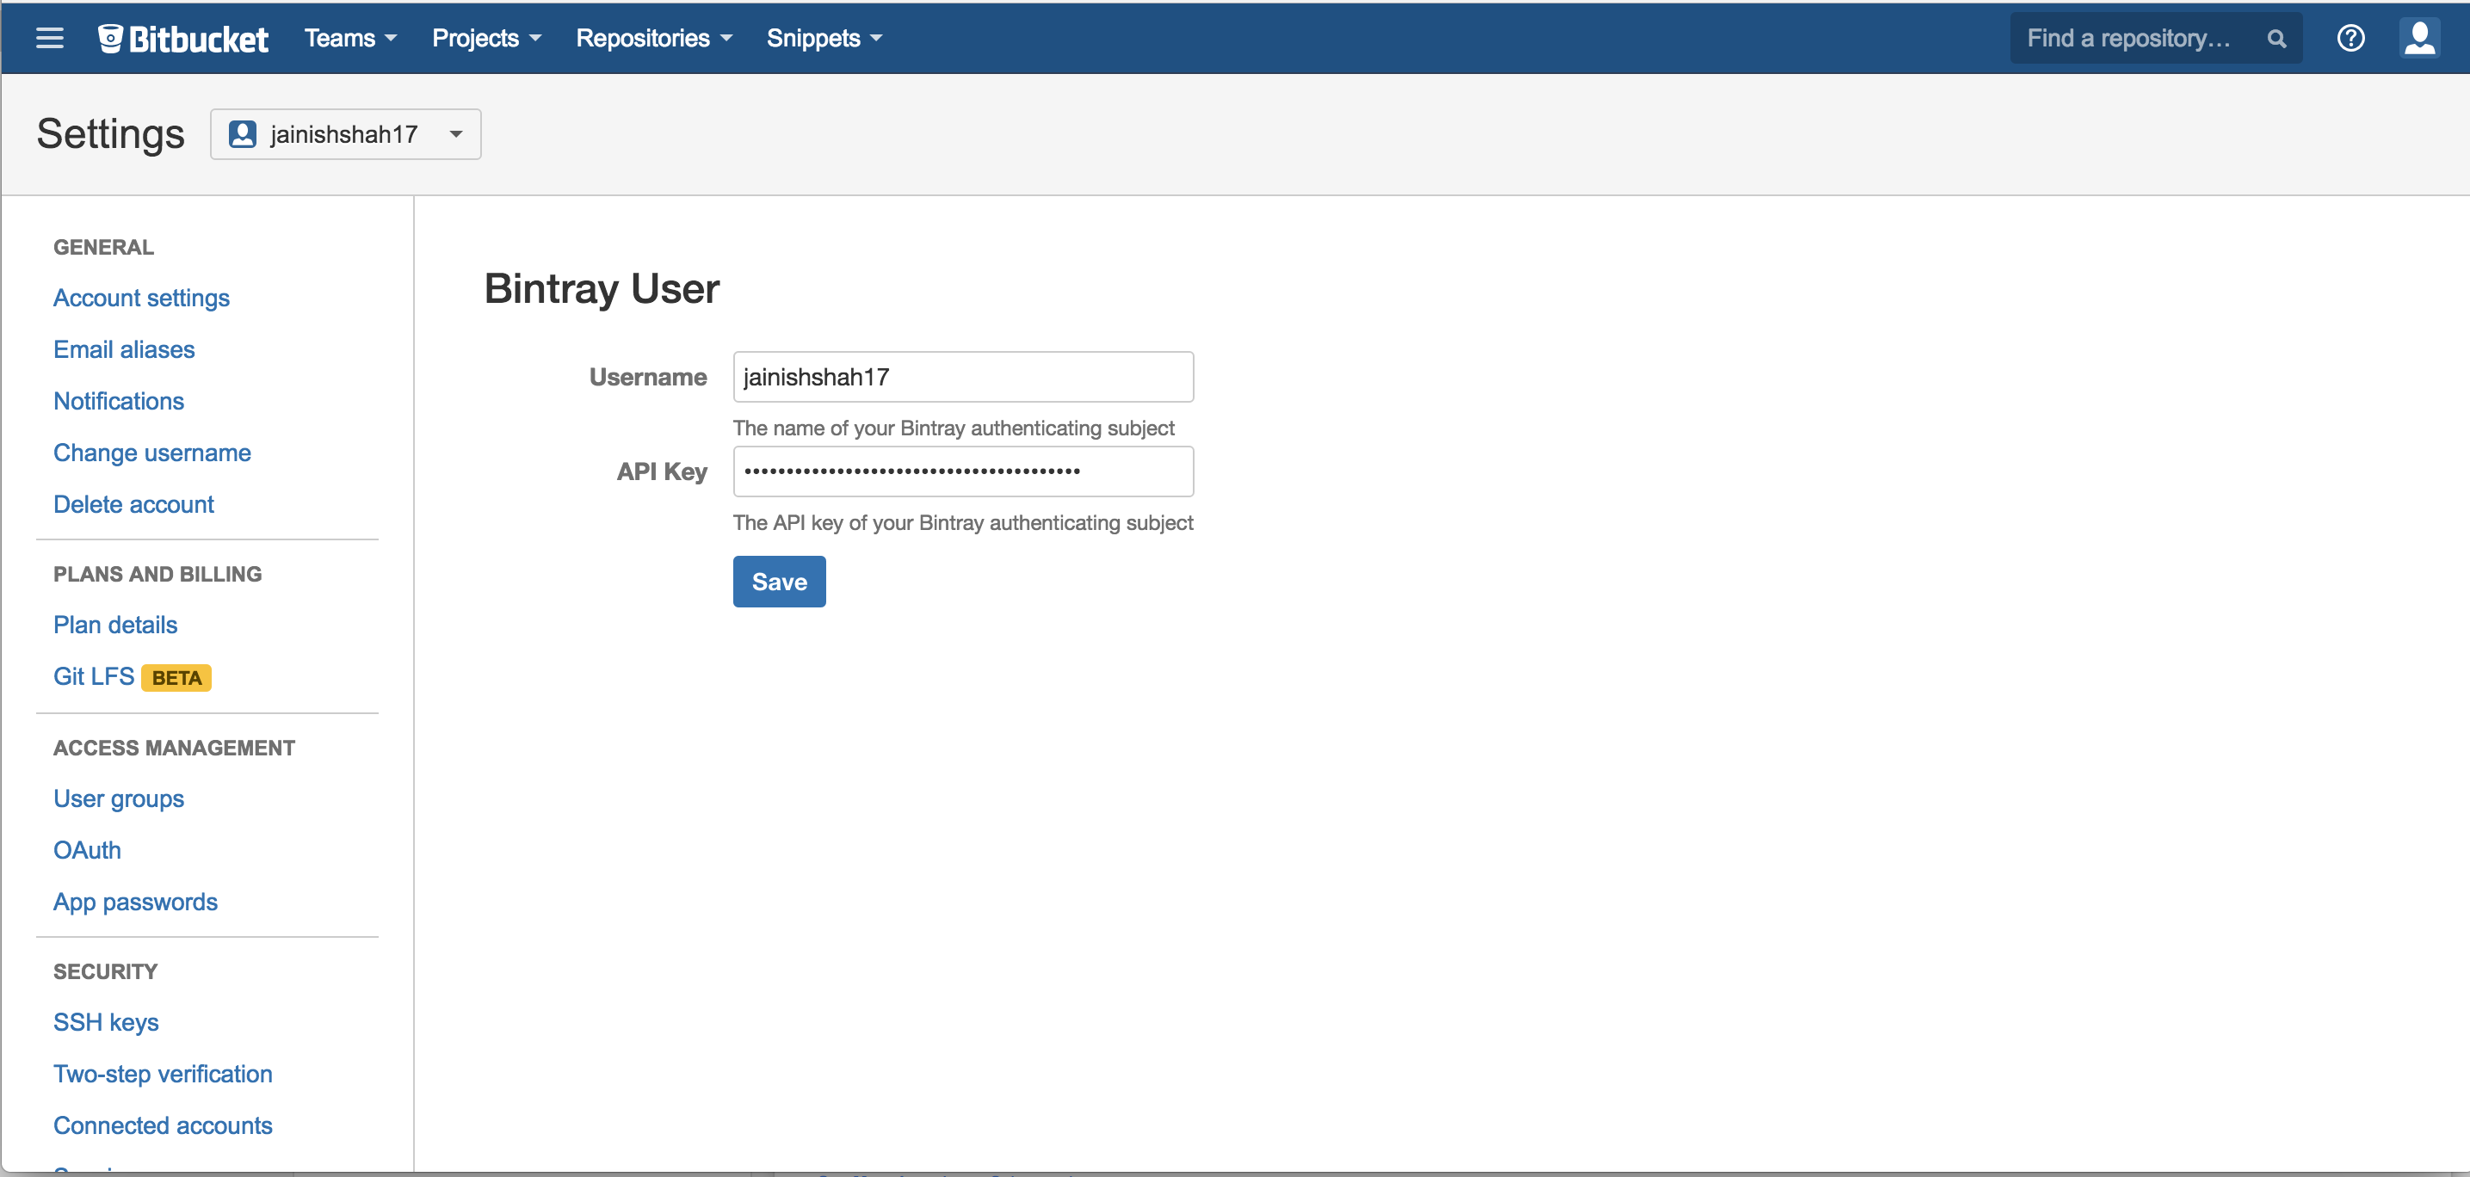Image resolution: width=2470 pixels, height=1177 pixels.
Task: Click into the API Key field
Action: (x=961, y=471)
